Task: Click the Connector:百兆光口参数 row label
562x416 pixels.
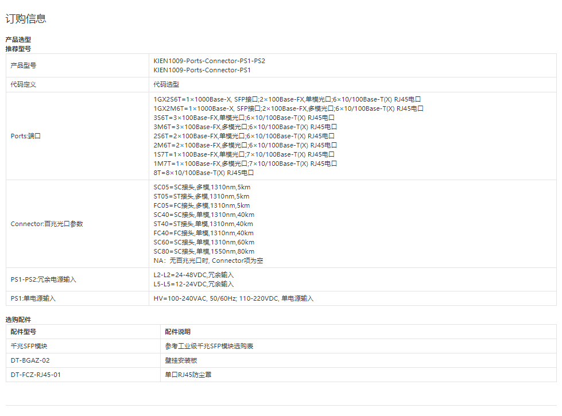Action: pyautogui.click(x=46, y=224)
